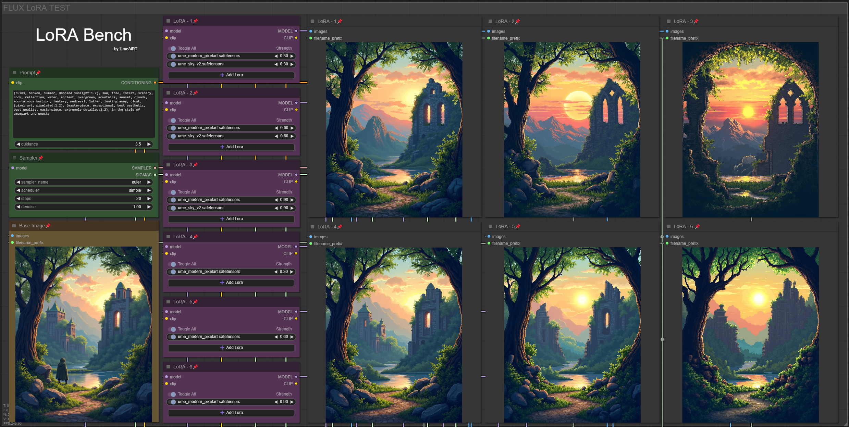The height and width of the screenshot is (427, 849).
Task: Click the red pin on Base Image
Action: 48,226
